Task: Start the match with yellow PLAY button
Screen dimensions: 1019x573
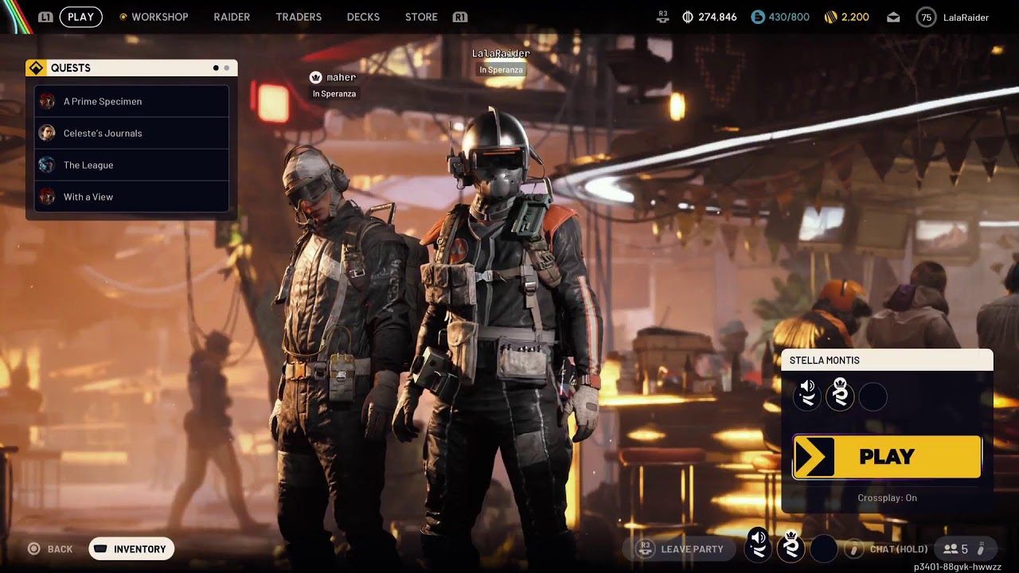Action: pos(887,457)
